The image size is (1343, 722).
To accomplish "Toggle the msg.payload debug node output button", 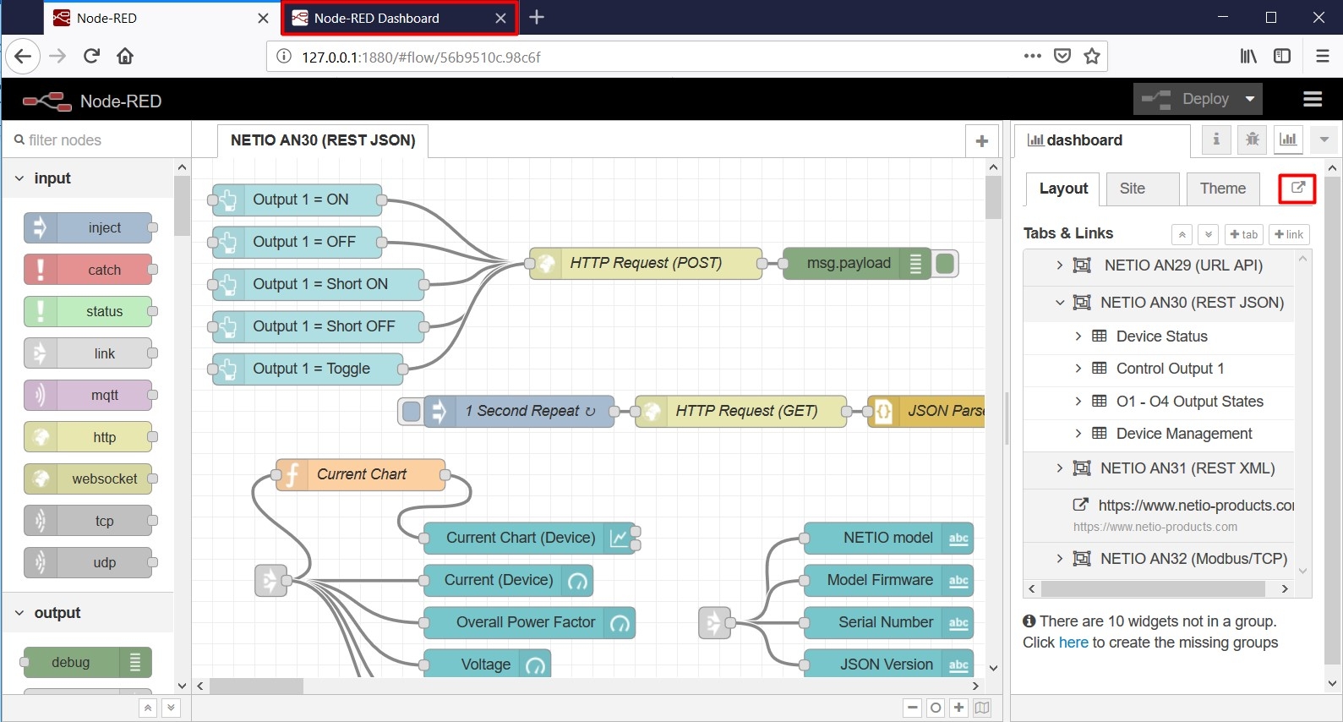I will point(946,264).
